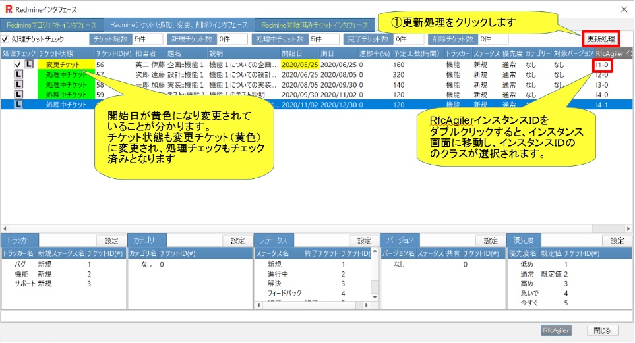Viewport: 635px width, 343px height.
Task: Select 今すぐ row in priority list
Action: 570,303
